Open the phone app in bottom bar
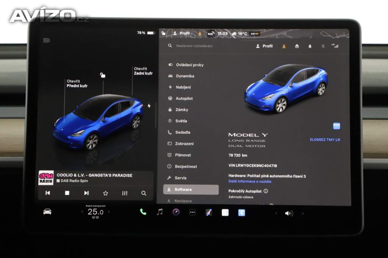Image resolution: width=388 pixels, height=258 pixels. point(143,212)
